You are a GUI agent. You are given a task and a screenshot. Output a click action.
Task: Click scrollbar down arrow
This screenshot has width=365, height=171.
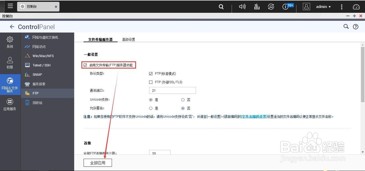[362, 152]
